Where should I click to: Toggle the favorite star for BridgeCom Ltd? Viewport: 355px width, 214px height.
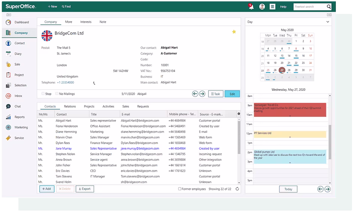[234, 32]
